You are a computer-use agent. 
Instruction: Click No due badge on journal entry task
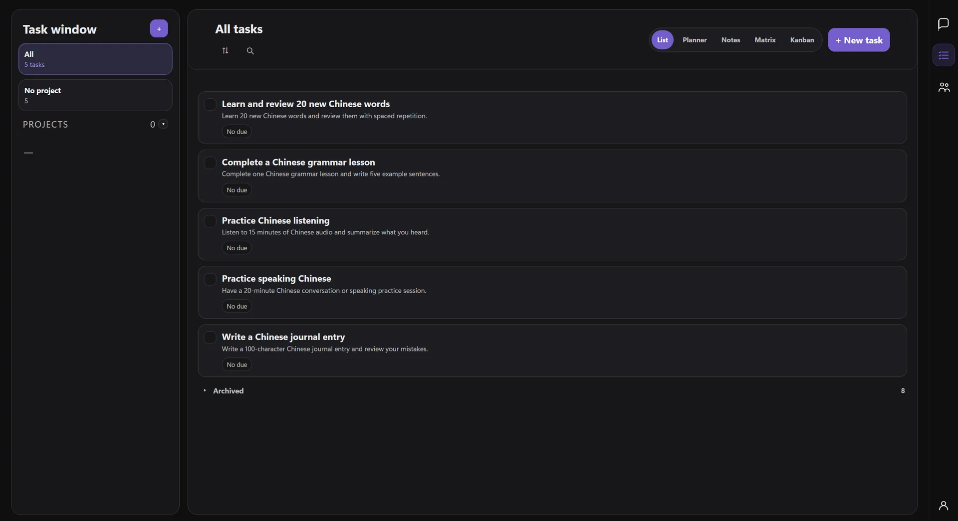pos(237,364)
